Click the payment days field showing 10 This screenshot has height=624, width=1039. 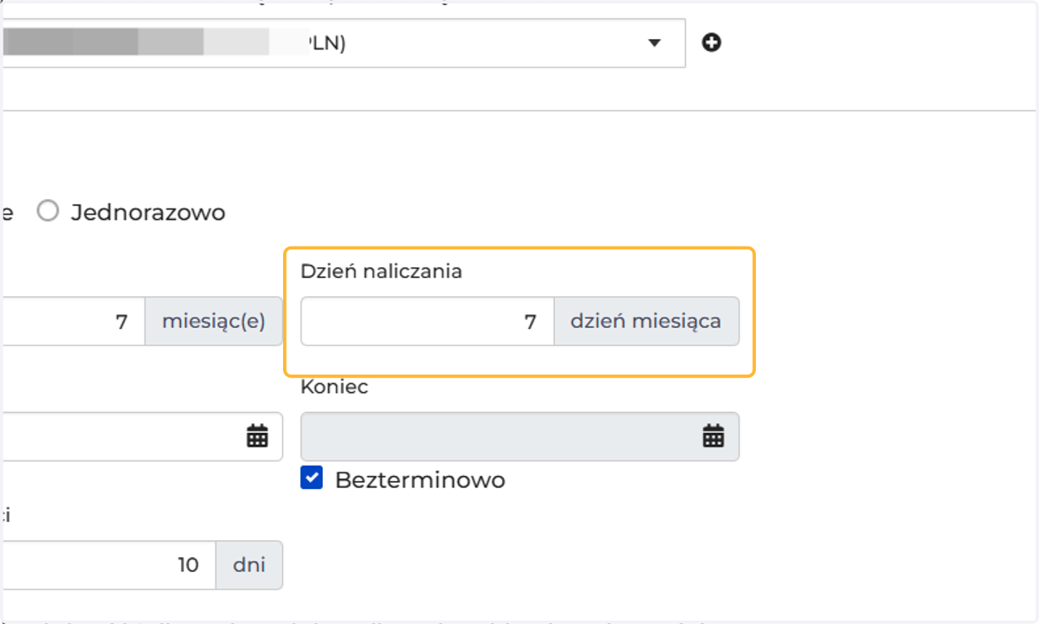point(108,565)
